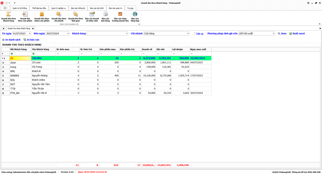The image size is (322, 174).
Task: Click Xuất excel button
Action: [x=297, y=33]
